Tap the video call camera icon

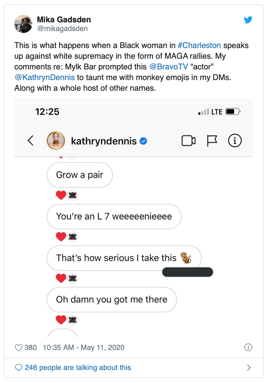(x=188, y=141)
